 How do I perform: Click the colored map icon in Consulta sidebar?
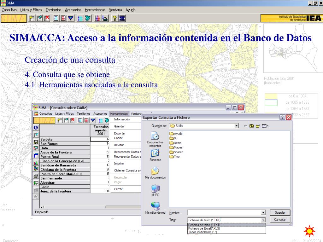(36, 169)
